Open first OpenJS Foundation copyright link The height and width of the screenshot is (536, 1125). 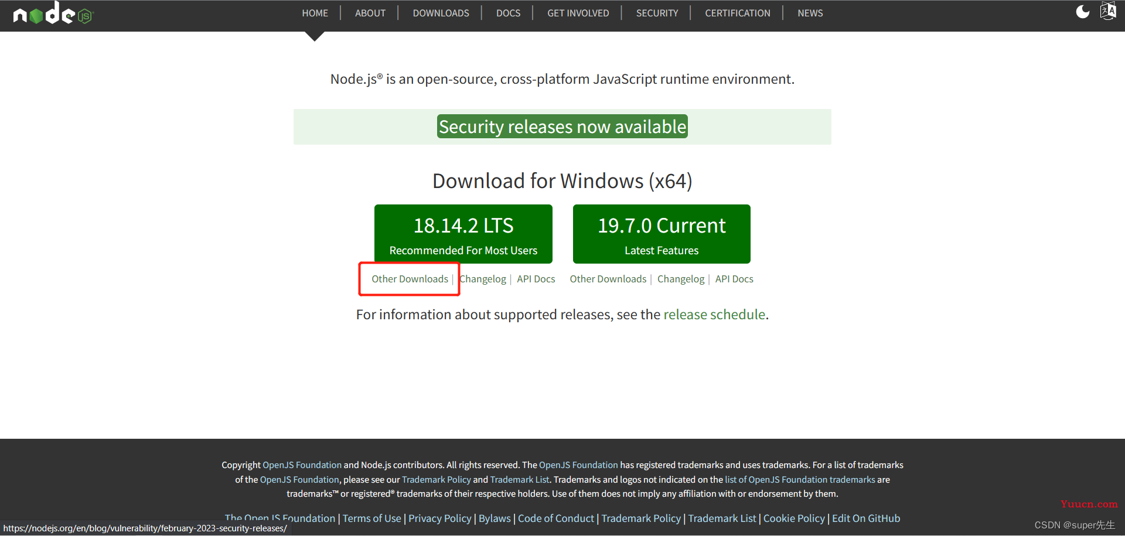point(302,465)
